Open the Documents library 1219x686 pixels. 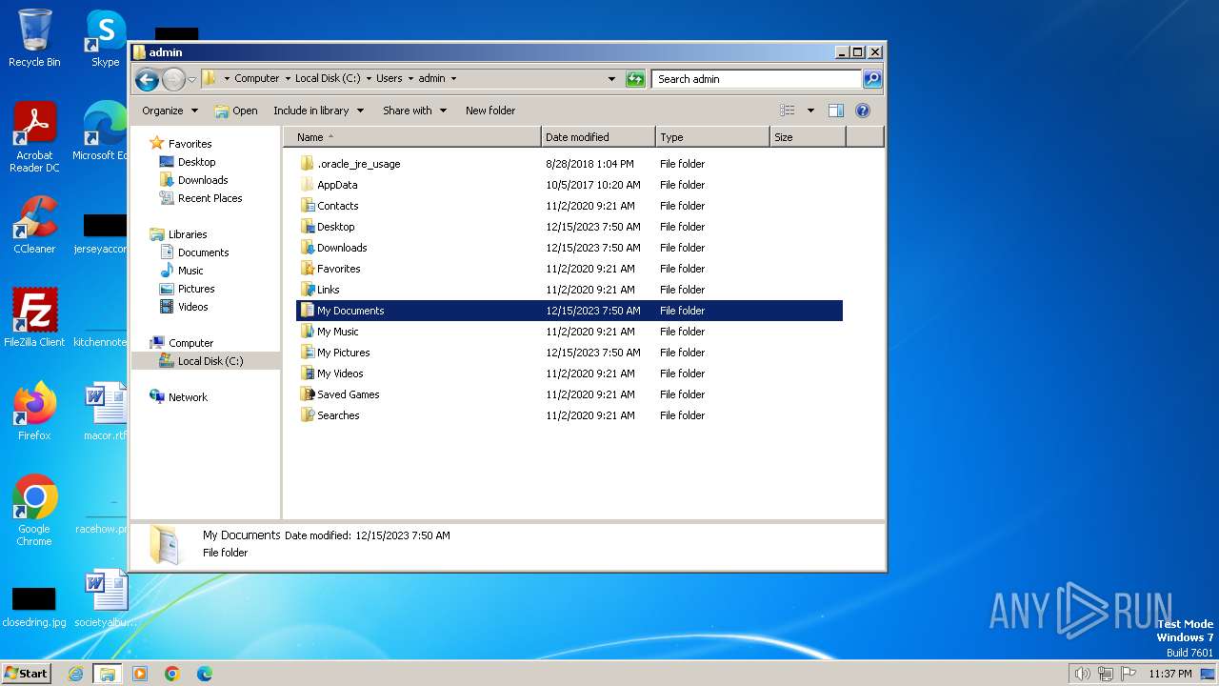[x=203, y=252]
